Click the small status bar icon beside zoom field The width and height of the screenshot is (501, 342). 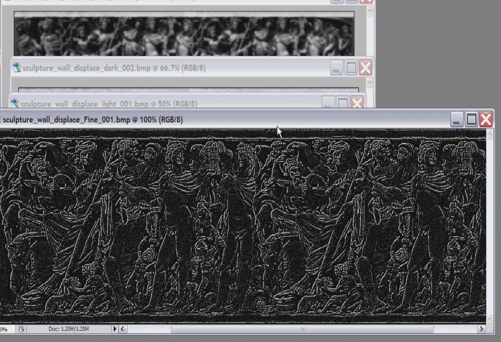21,329
